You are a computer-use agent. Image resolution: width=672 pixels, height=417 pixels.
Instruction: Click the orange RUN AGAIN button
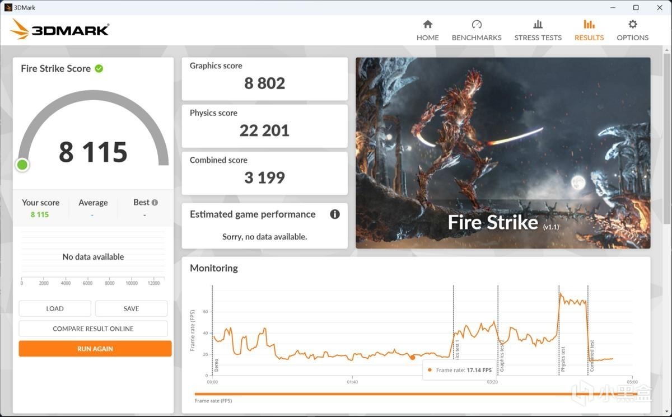95,349
